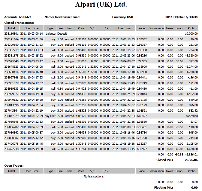This screenshot has height=191, width=202.
Task: Click the Name: farid nasser saad text
Action: pos(62,17)
